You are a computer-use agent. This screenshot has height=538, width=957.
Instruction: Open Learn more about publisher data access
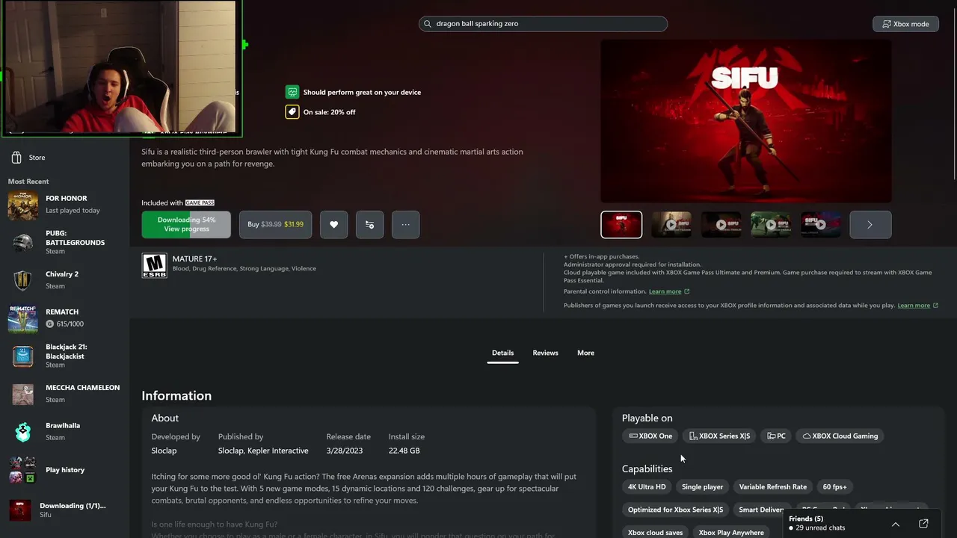click(x=918, y=306)
